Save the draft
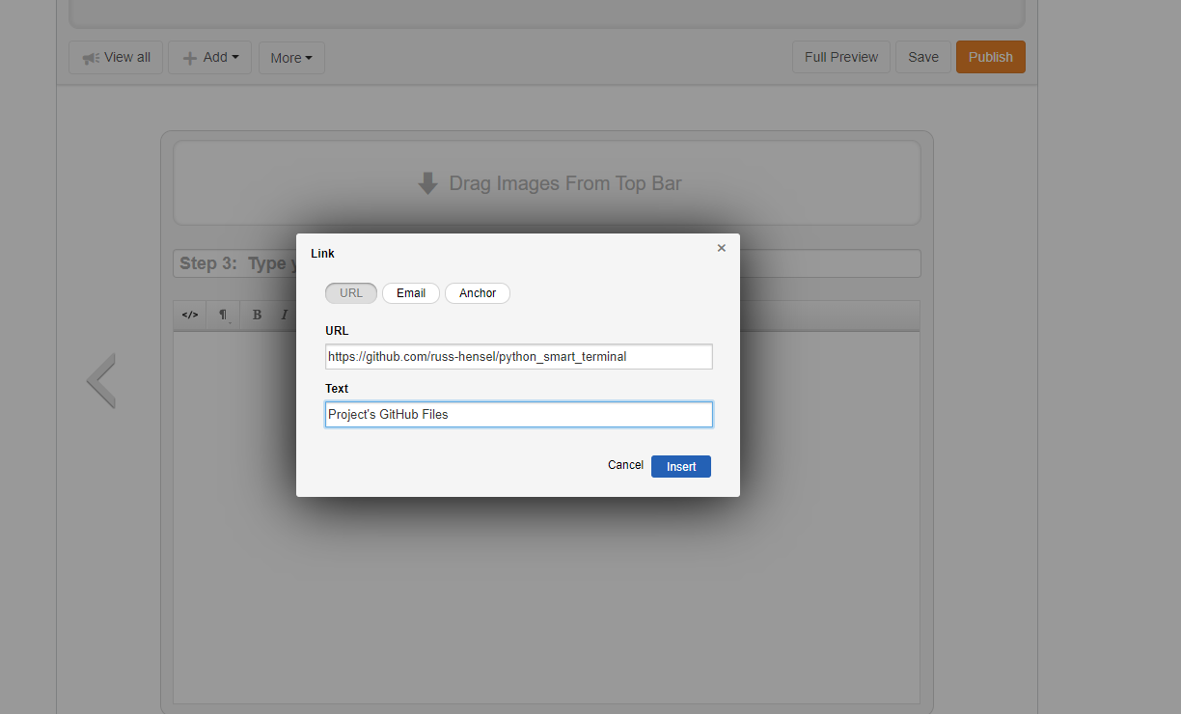The image size is (1181, 714). coord(923,58)
